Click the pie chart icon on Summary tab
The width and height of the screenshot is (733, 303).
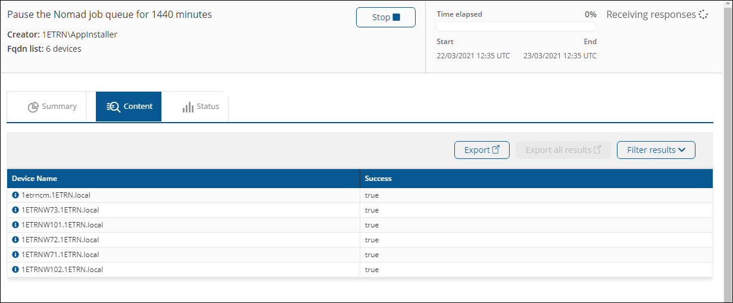[33, 107]
